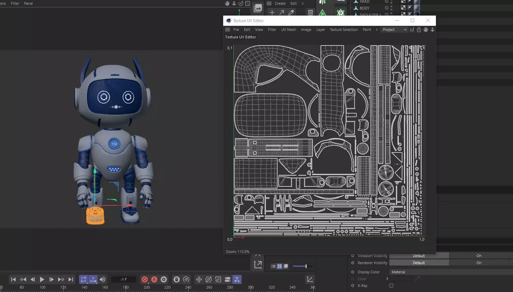Switch material manager to grid view
This screenshot has height=292, width=513.
(279, 266)
